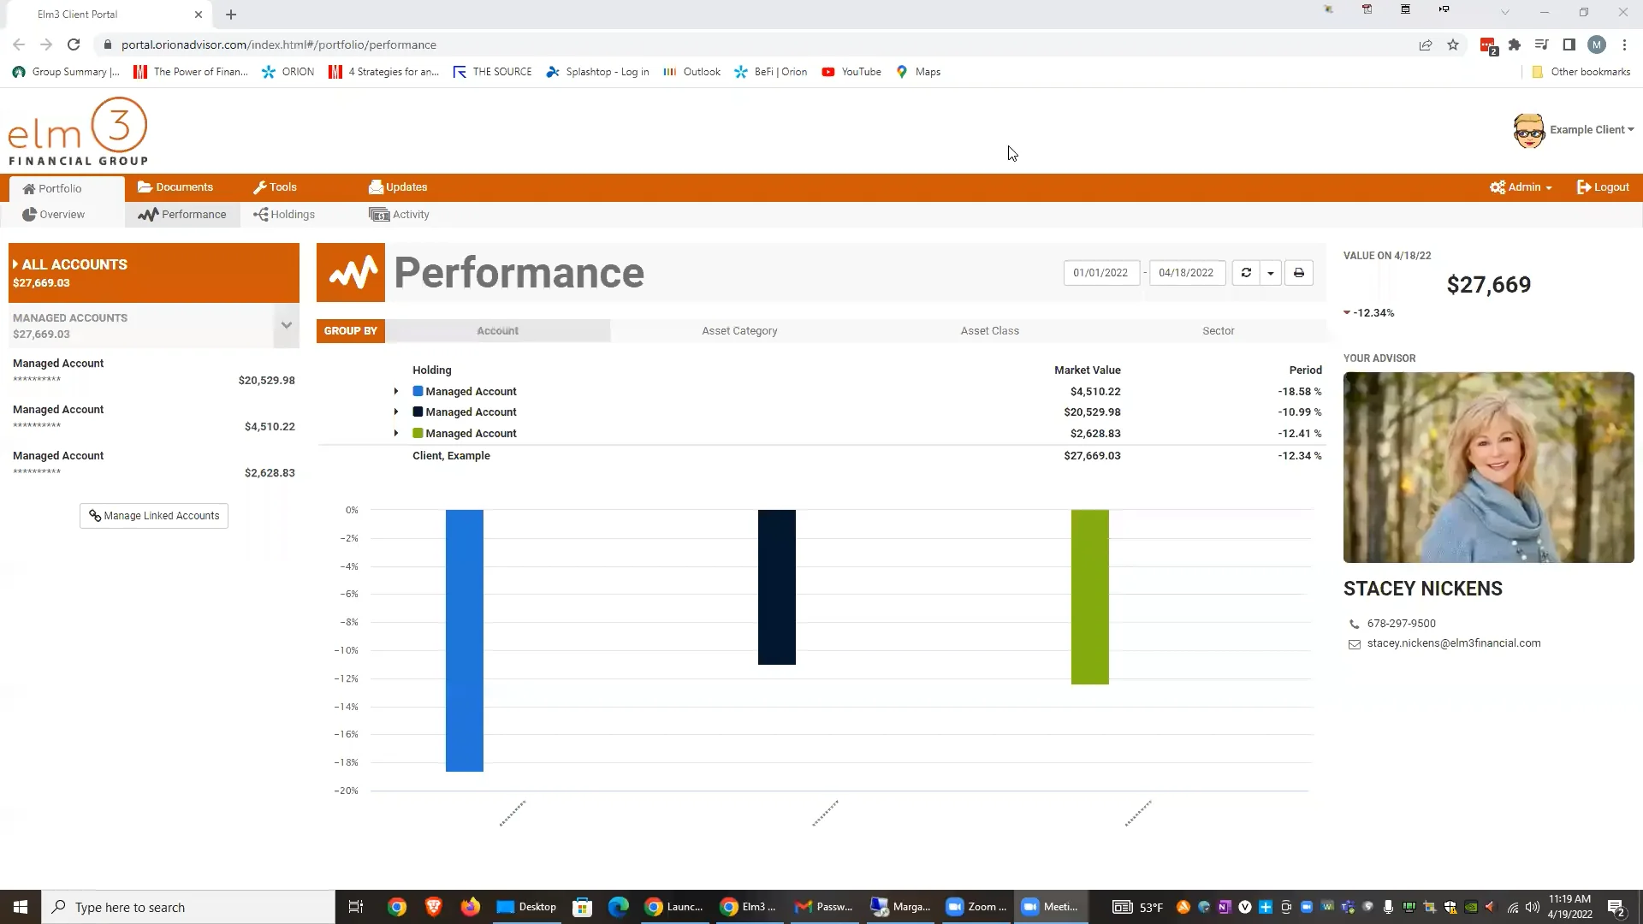
Task: Open the Updates tab
Action: 398,187
